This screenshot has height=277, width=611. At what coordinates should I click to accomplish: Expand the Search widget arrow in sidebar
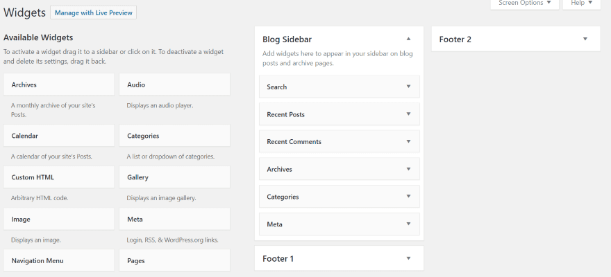tap(408, 87)
